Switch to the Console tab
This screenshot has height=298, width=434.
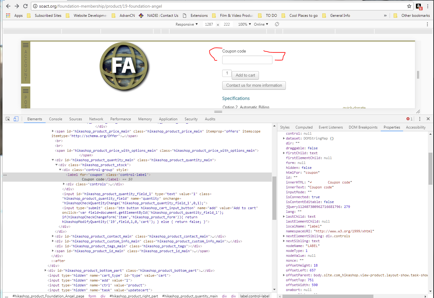pyautogui.click(x=55, y=119)
